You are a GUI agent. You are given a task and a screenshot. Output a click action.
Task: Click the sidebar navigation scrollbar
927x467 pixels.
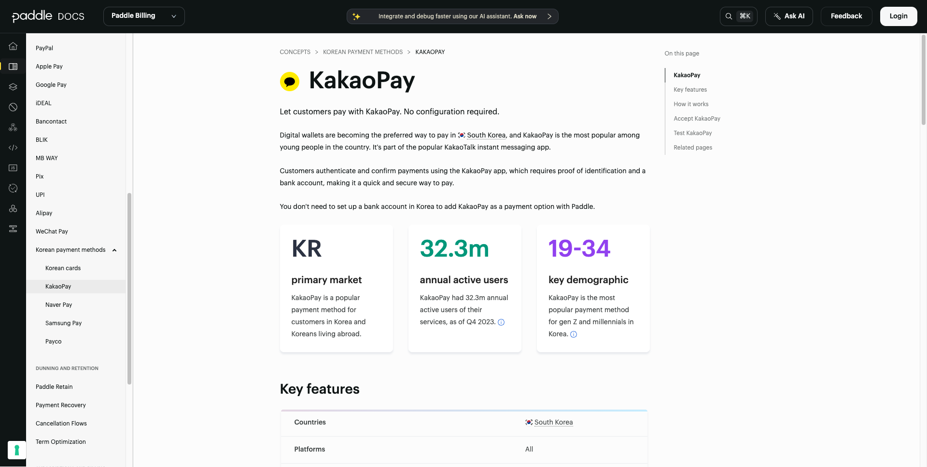pos(129,288)
